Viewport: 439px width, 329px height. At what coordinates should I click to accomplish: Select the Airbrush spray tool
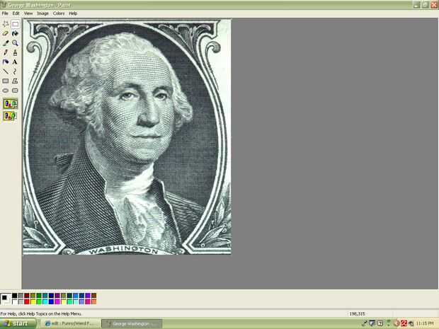click(x=6, y=62)
